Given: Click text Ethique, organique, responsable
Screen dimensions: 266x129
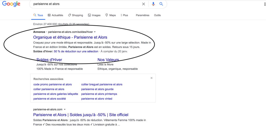Looking at the screenshot, I should [x=118, y=69].
